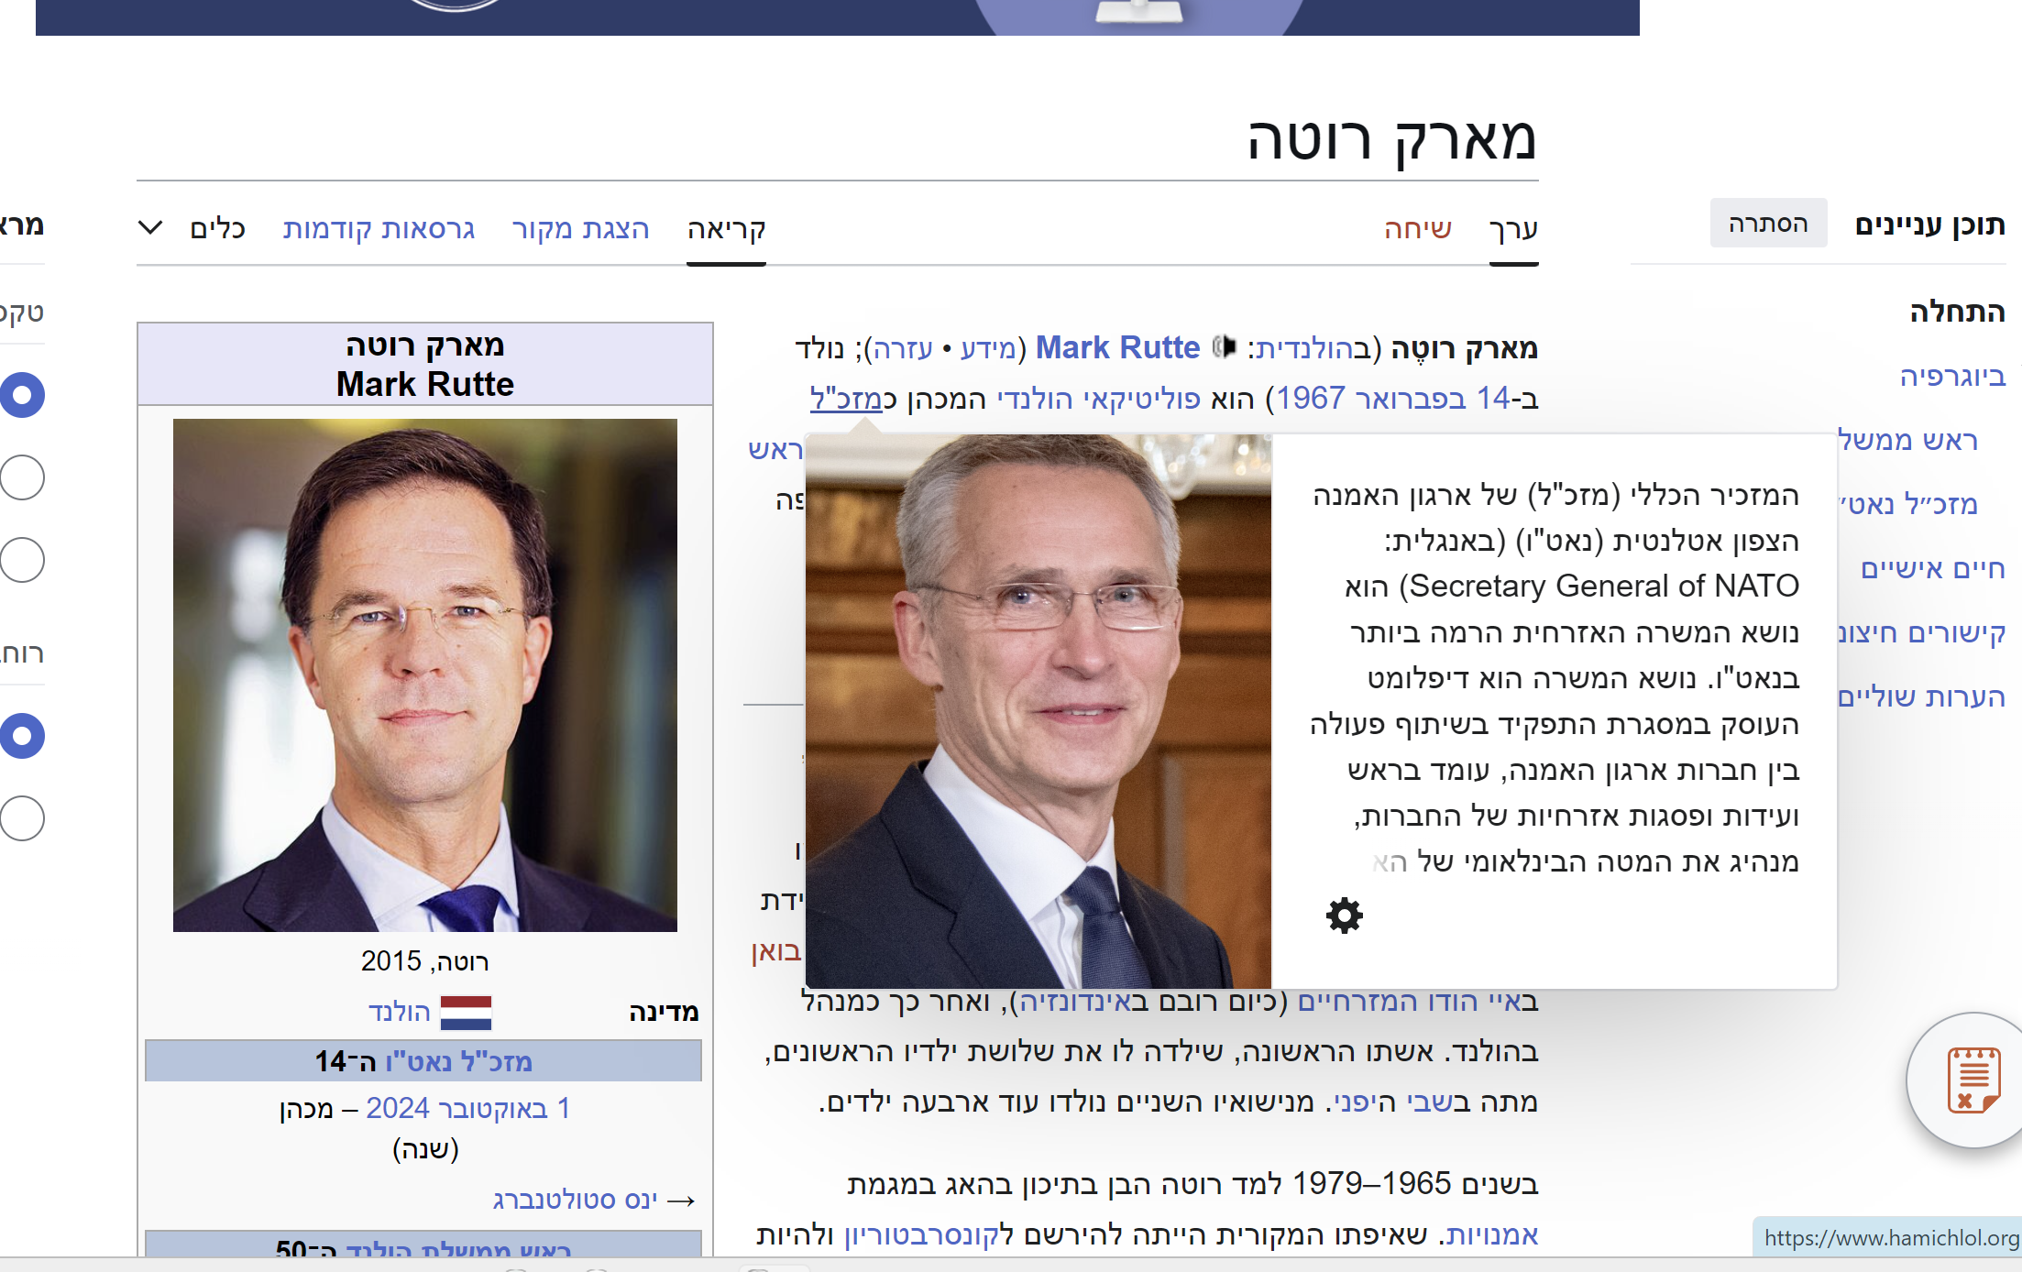Select the third empty radio button

point(20,818)
